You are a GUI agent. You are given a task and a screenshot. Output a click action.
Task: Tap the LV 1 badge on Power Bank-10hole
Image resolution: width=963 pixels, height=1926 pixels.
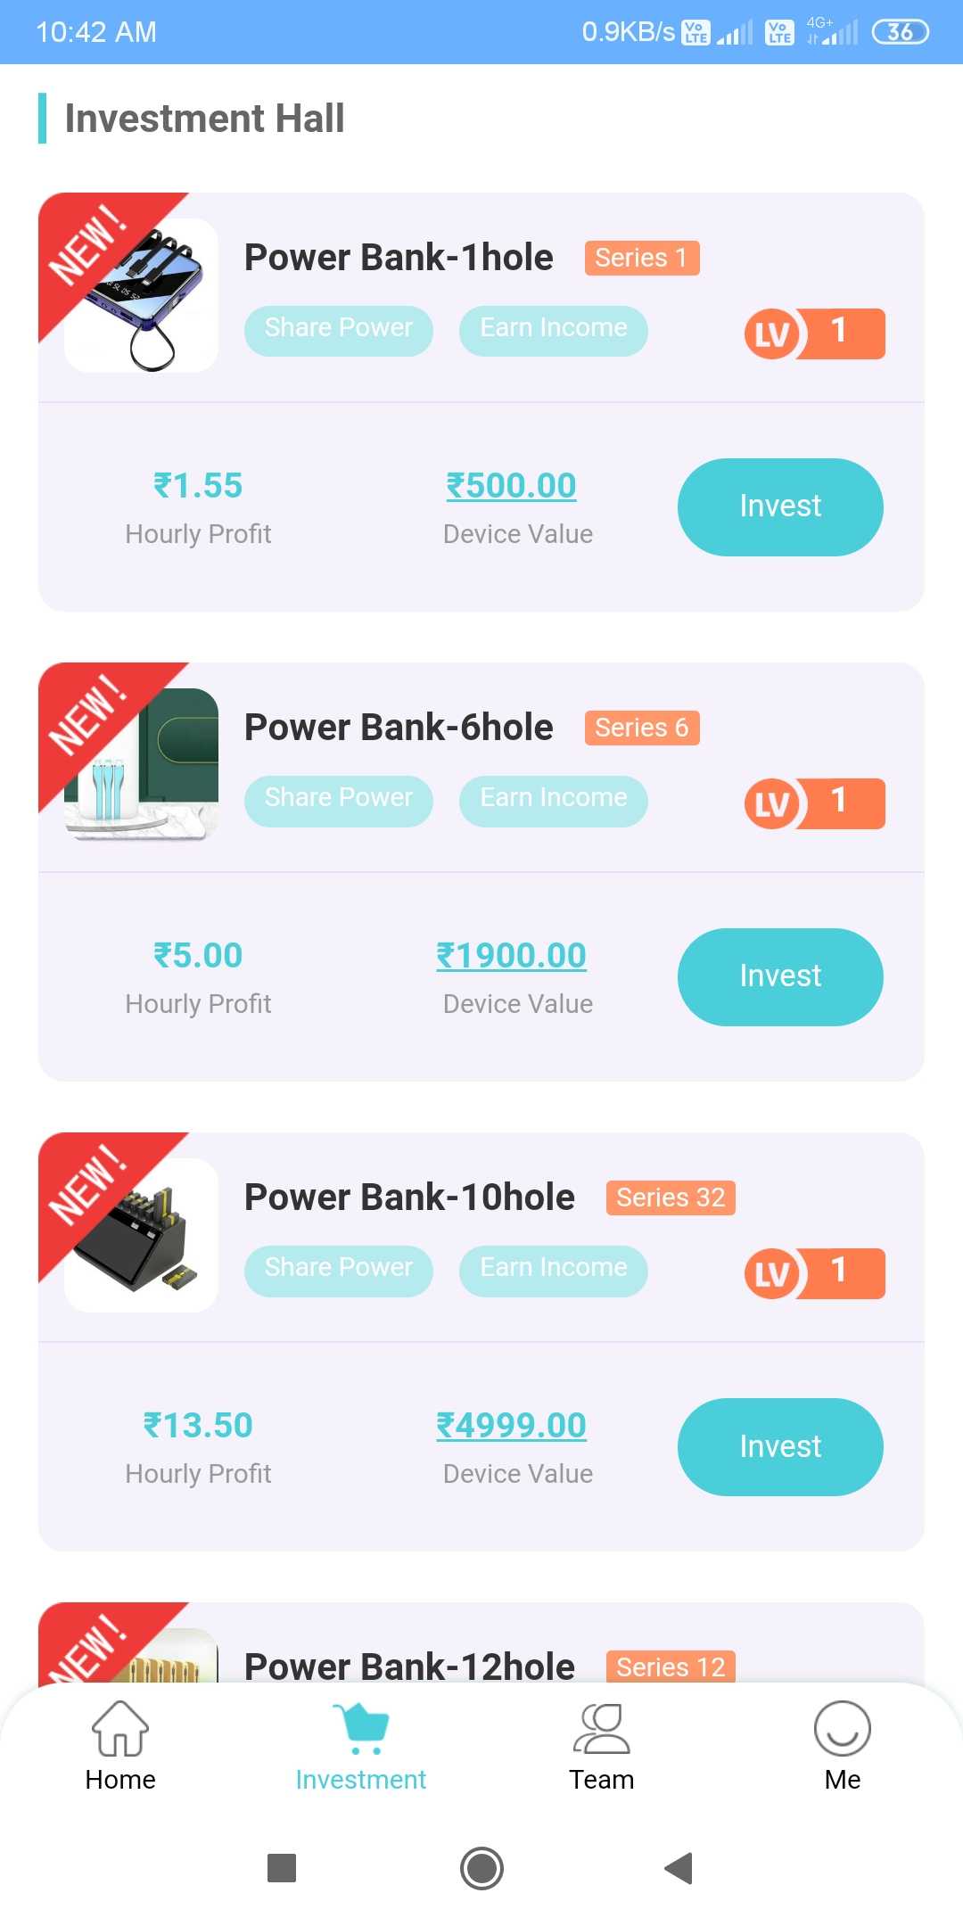point(815,1273)
